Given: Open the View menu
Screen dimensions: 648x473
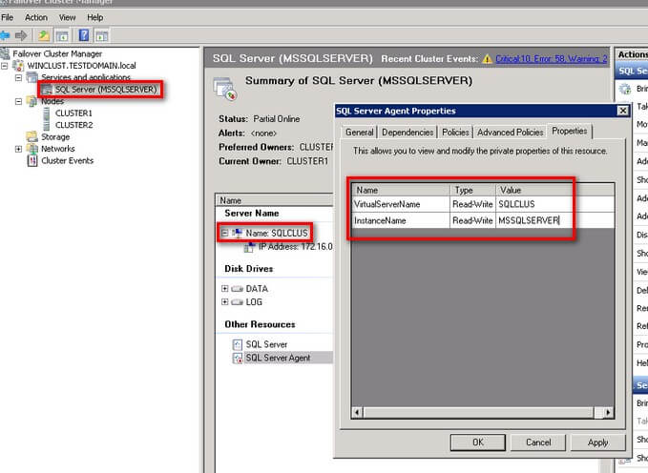Looking at the screenshot, I should (67, 17).
